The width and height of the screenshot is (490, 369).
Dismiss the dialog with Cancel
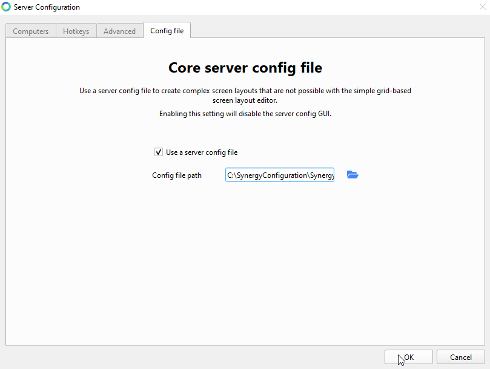click(x=461, y=357)
